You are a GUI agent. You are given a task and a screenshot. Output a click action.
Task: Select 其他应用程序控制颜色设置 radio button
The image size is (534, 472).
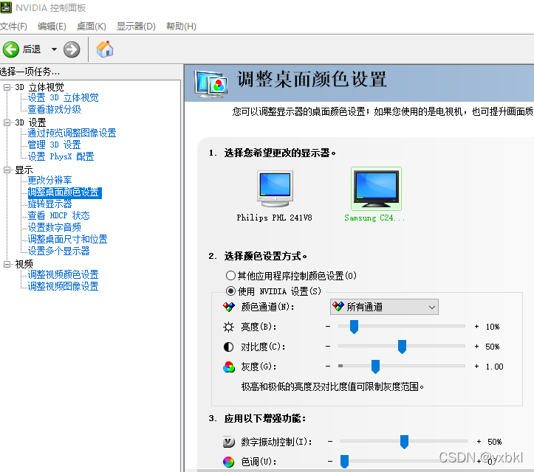(230, 275)
